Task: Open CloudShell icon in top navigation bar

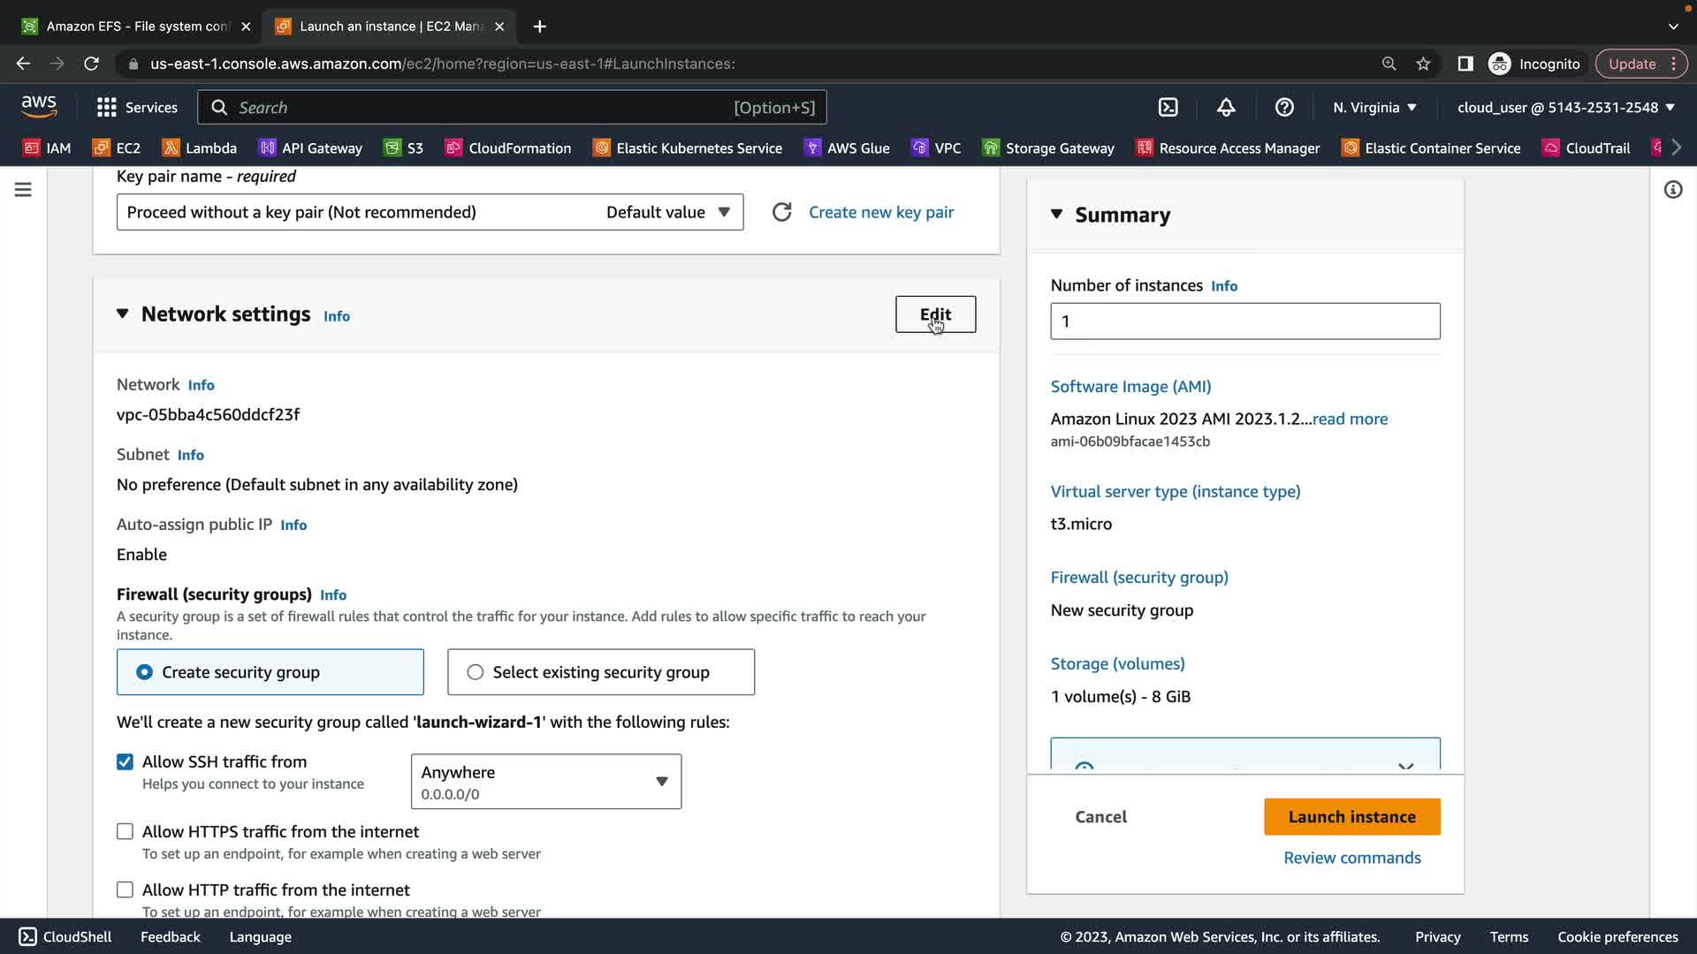Action: [x=1168, y=107]
